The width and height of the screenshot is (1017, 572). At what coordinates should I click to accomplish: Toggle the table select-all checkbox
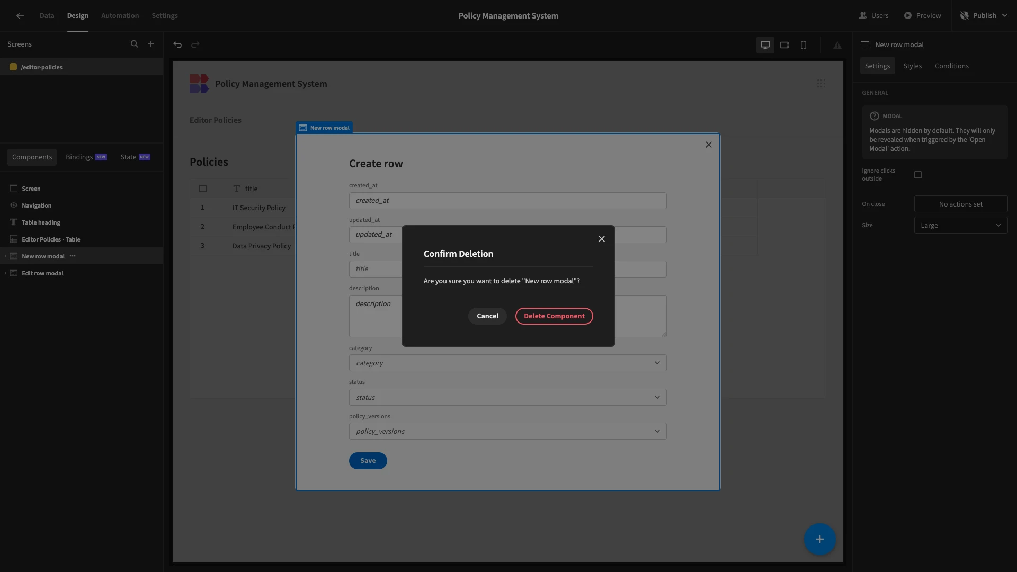(203, 189)
